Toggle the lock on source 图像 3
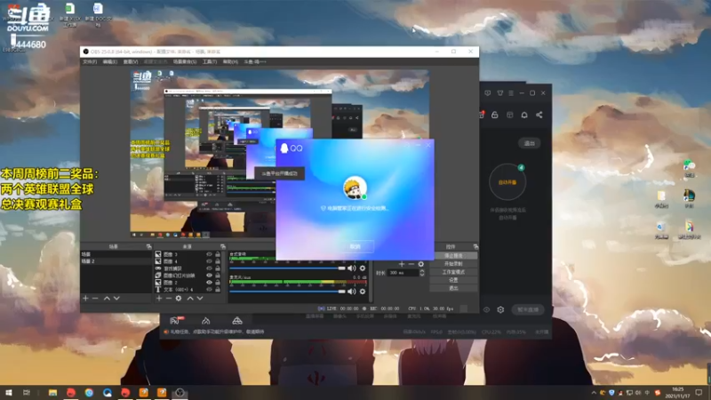Viewport: 711px width, 400px height. [x=218, y=254]
